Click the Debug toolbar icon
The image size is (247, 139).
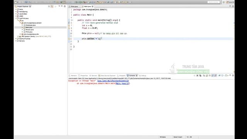(x=76, y=2)
